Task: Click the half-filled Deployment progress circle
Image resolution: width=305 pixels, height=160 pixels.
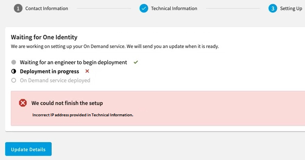Action: 14,71
